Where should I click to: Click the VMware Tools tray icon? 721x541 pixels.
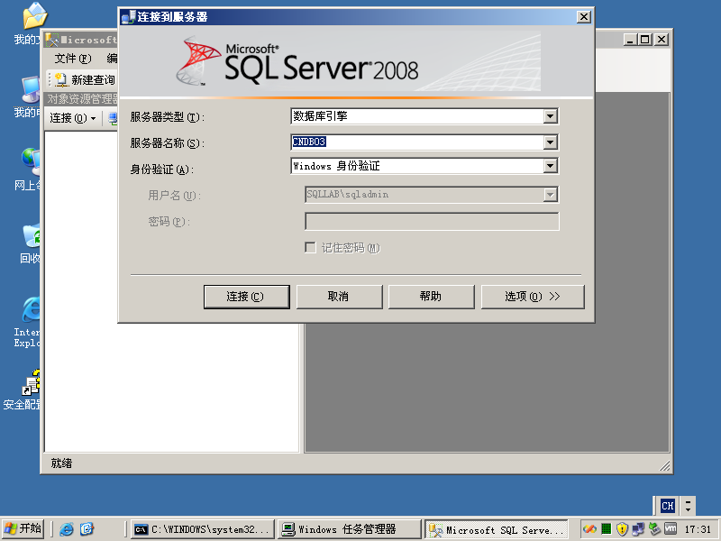[x=671, y=529]
